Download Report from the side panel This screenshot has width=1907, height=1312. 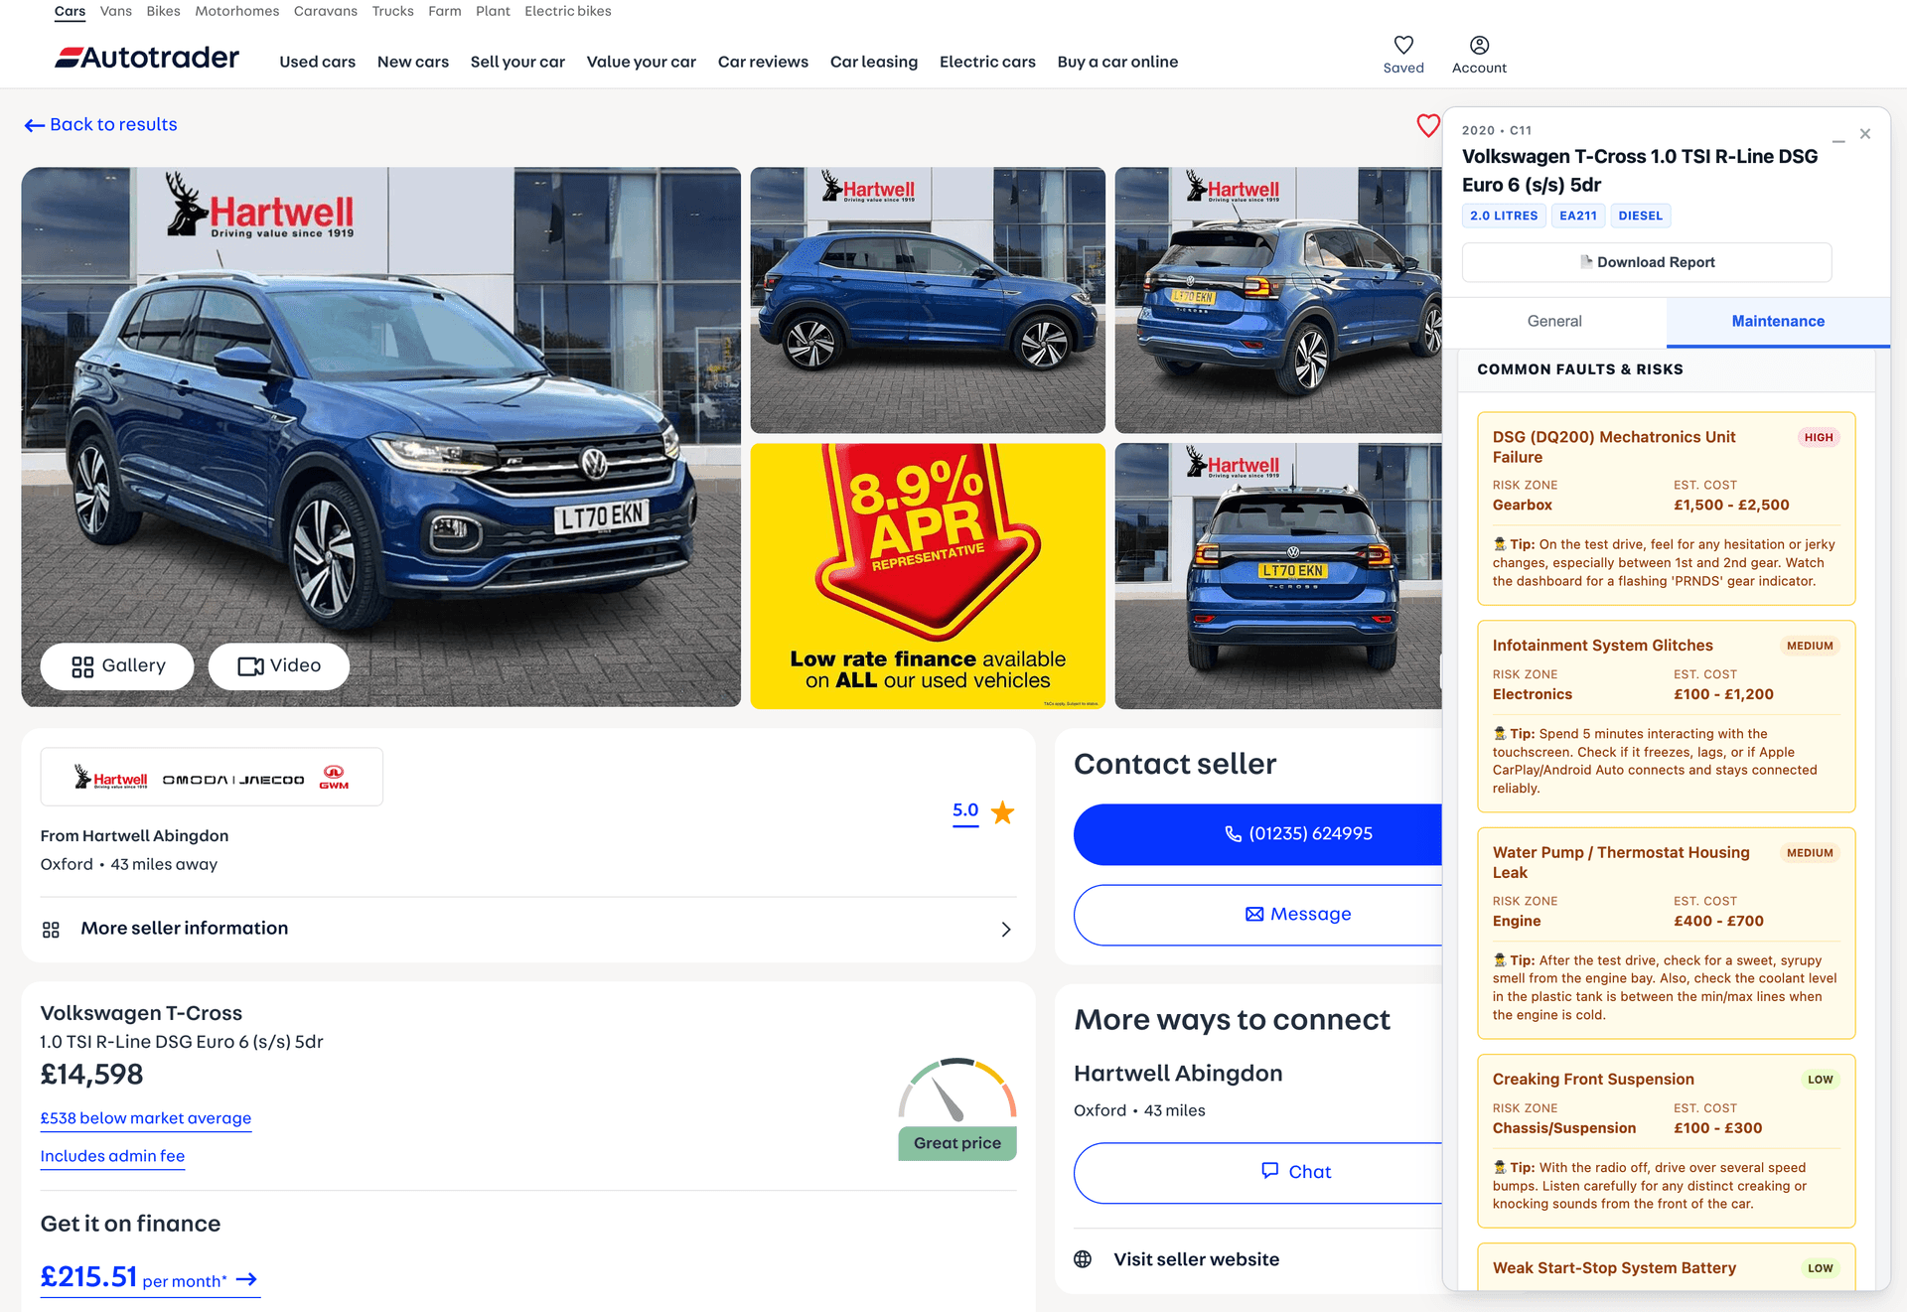1646,262
